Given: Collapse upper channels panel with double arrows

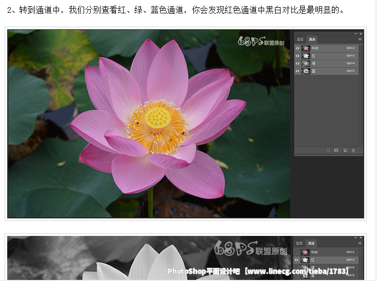Looking at the screenshot, I should tap(355, 34).
